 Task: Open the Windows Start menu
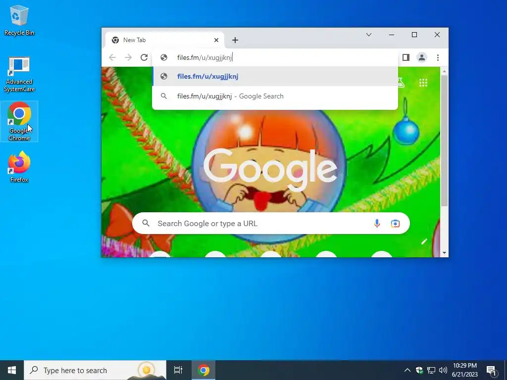click(x=12, y=370)
